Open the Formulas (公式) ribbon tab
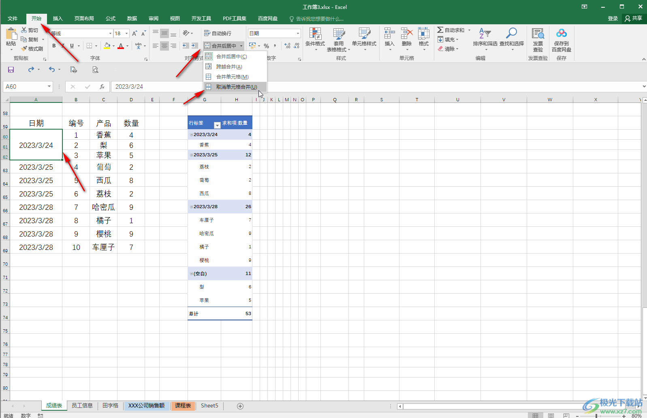647x418 pixels. point(111,19)
